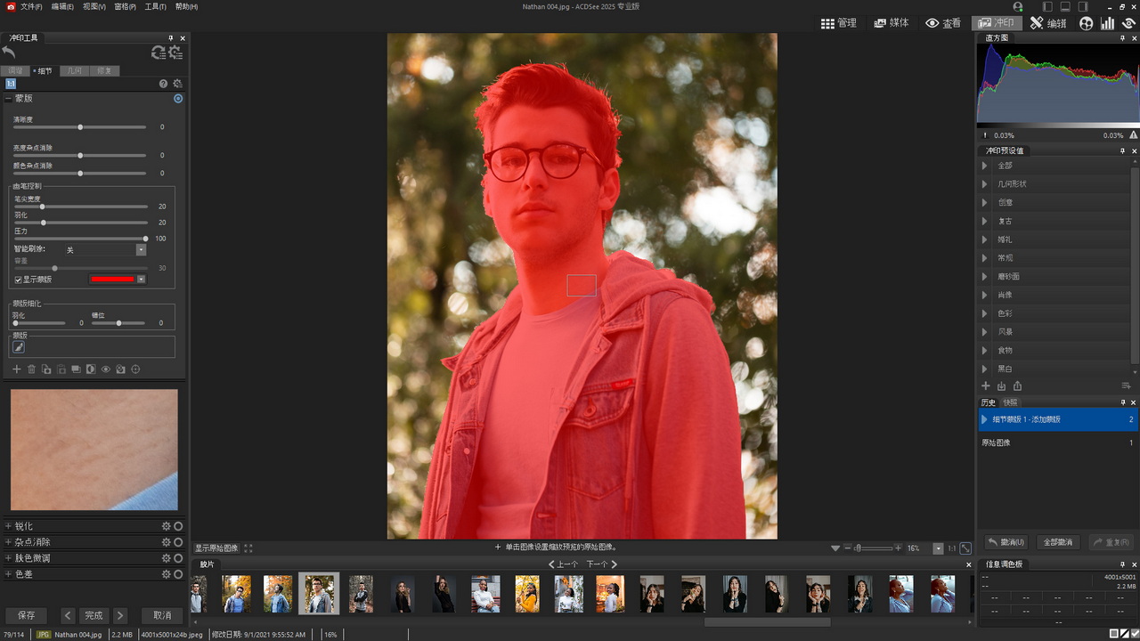Open 编辑 (Edit) mode
The width and height of the screenshot is (1140, 641).
coord(1048,23)
